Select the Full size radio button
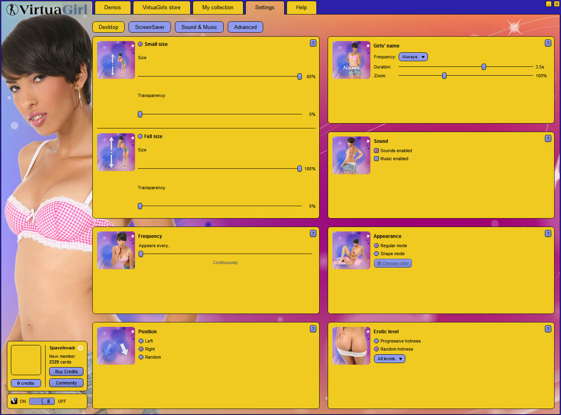This screenshot has width=561, height=415. click(x=140, y=136)
